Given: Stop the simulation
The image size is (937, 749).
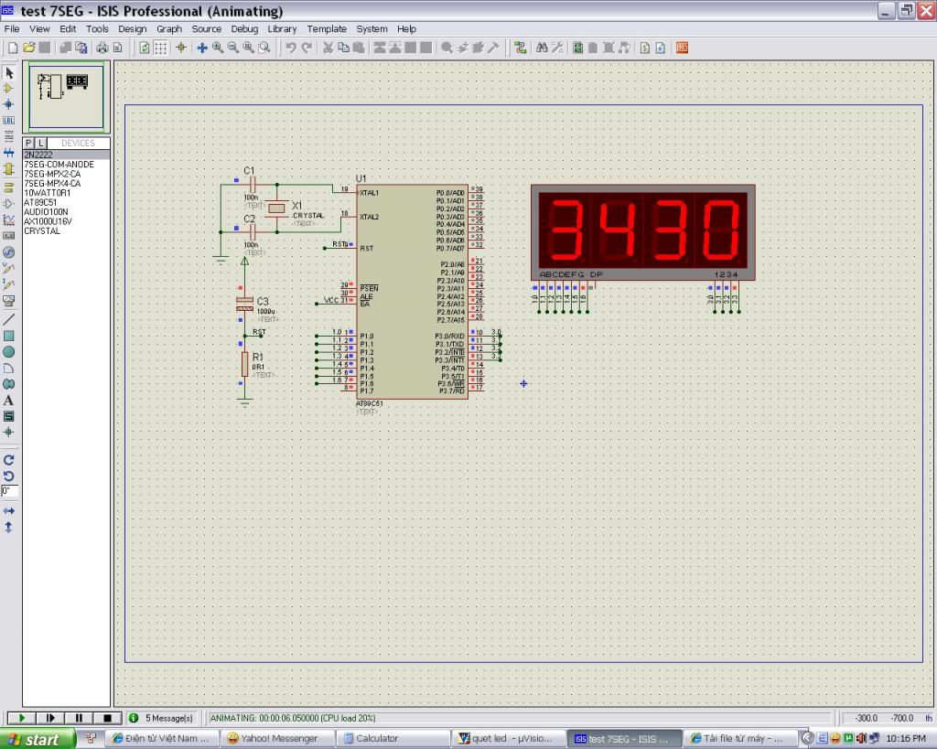Looking at the screenshot, I should pos(107,719).
